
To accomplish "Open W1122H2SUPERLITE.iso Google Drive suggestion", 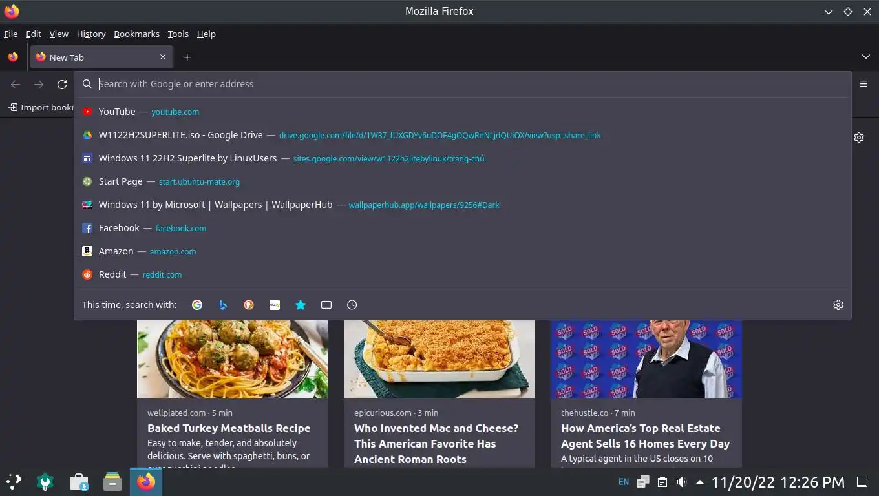I will coord(463,135).
